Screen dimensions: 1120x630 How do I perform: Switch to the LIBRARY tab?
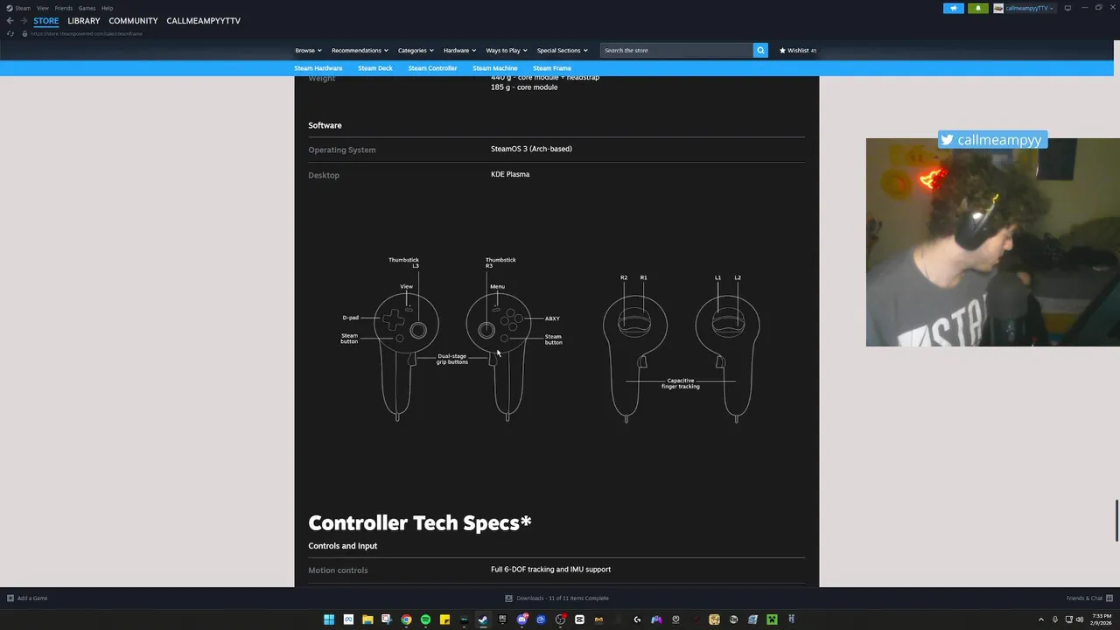84,20
